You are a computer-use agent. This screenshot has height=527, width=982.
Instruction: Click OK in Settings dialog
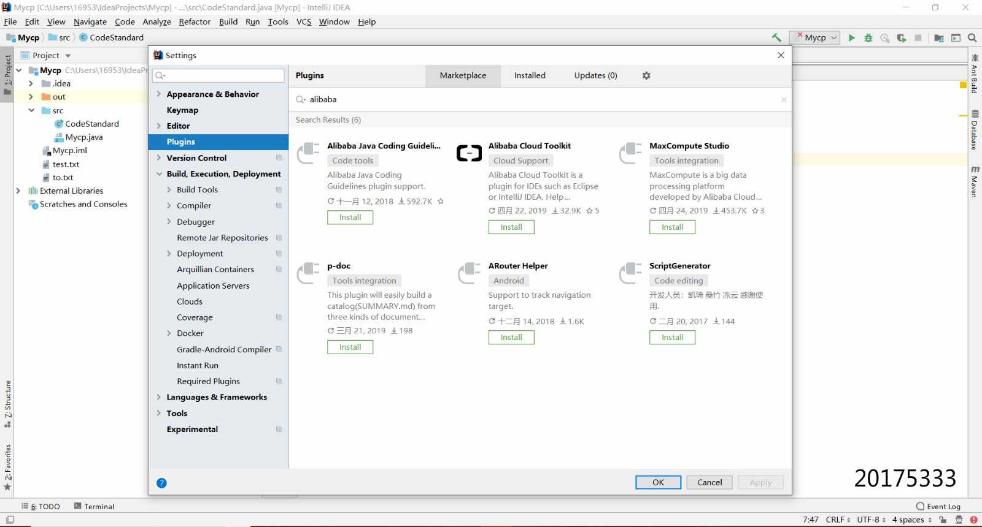click(x=658, y=482)
